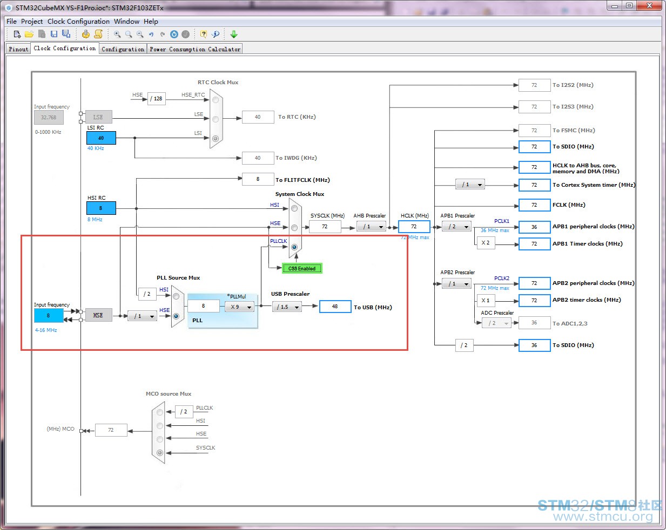Click the Zoom Out magnifier icon
This screenshot has height=530, width=666.
140,34
